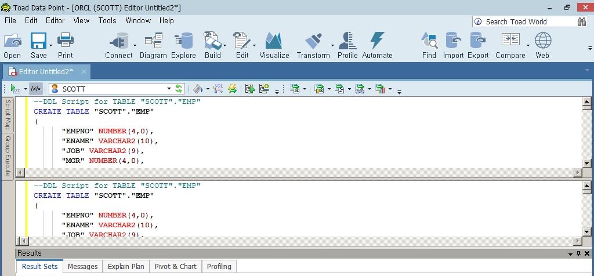
Task: Open the Diagram tool
Action: click(153, 45)
